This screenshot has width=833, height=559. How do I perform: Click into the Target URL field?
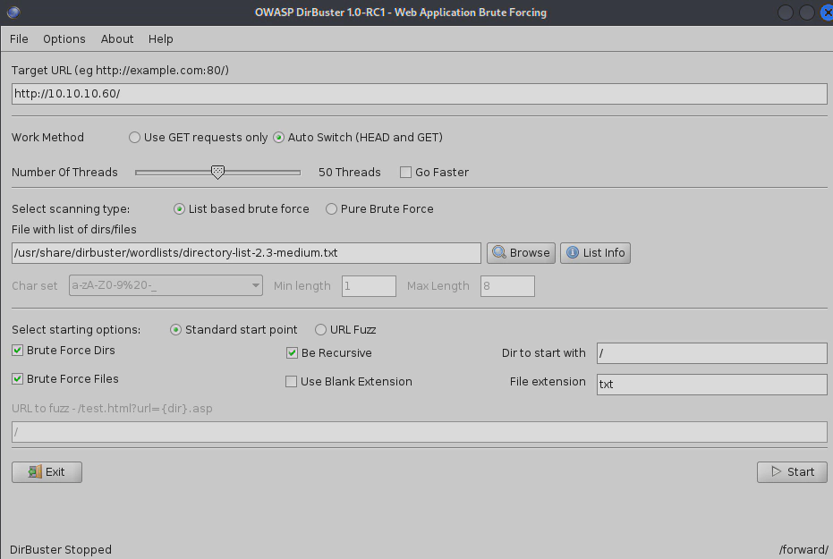[x=419, y=94]
